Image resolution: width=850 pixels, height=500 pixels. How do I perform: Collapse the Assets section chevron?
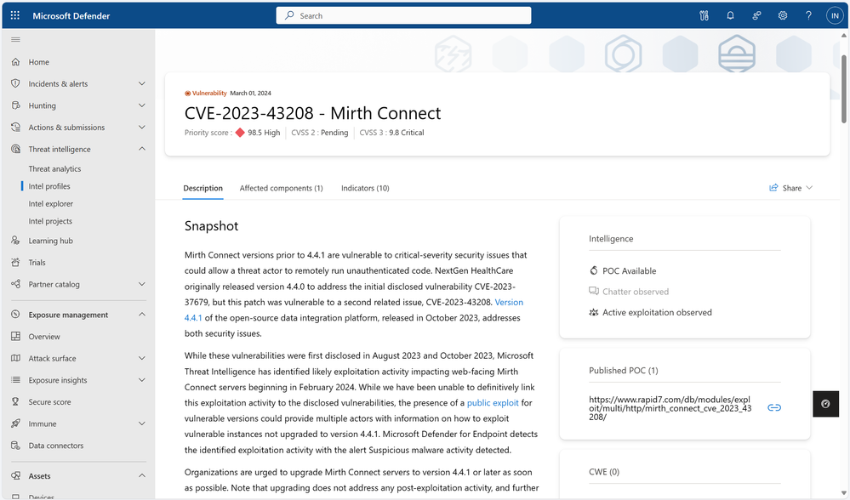coord(142,475)
